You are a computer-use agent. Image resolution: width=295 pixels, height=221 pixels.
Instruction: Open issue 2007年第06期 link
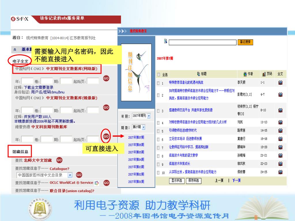(x=136, y=145)
